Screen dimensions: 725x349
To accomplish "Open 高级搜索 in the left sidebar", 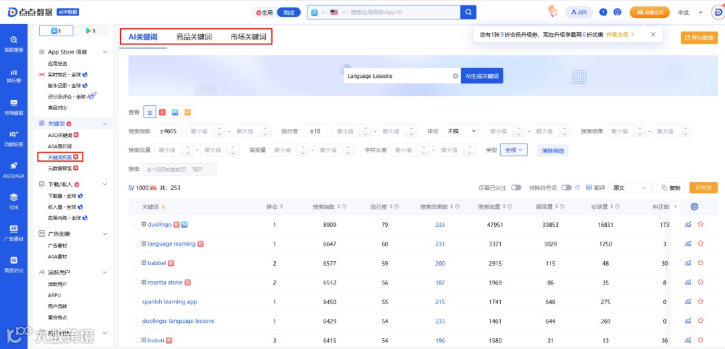I will point(14,44).
